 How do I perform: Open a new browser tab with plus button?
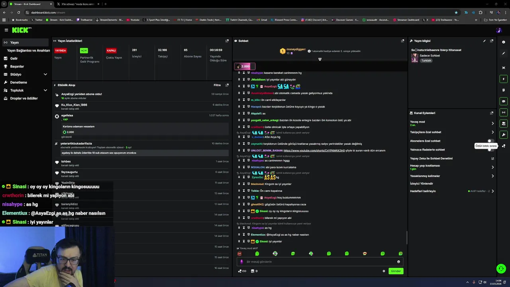tap(106, 4)
